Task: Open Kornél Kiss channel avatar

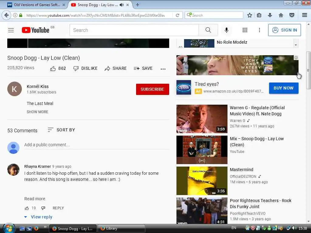Action: click(15, 89)
